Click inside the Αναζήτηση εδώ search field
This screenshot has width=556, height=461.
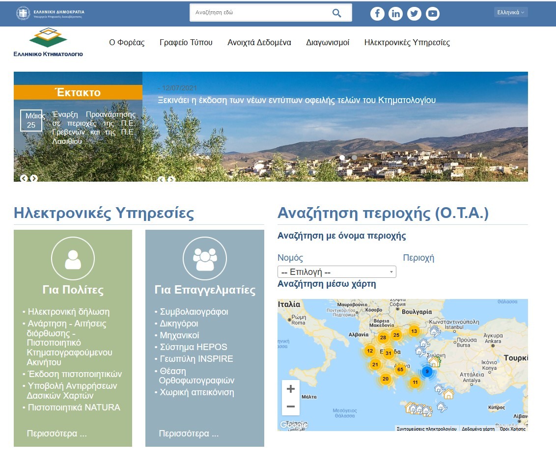tap(255, 12)
